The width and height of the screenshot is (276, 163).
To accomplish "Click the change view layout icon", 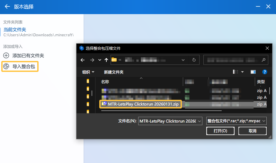I will pyautogui.click(x=236, y=72).
